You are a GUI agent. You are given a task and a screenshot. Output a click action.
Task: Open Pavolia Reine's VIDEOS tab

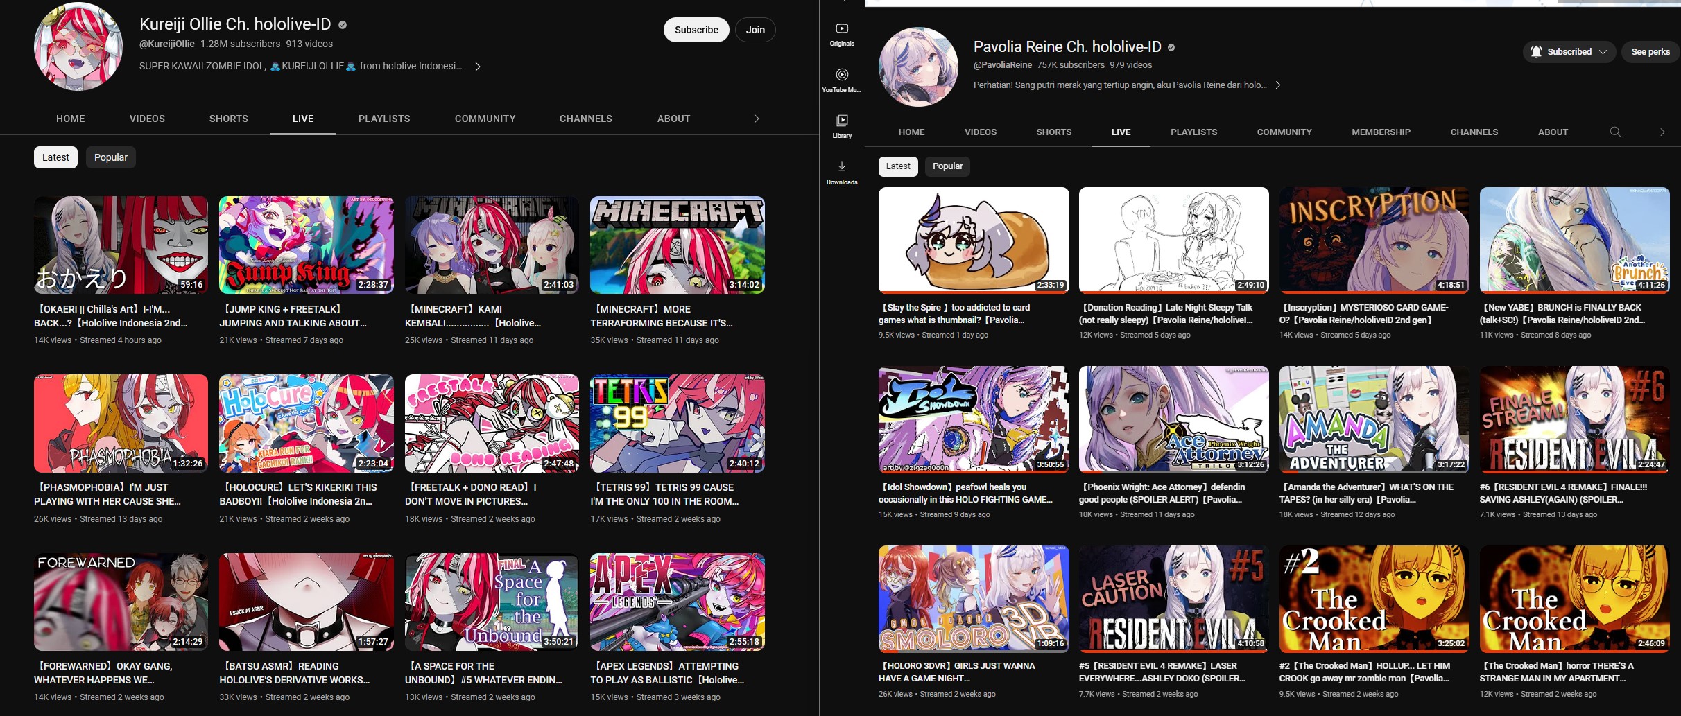(981, 132)
